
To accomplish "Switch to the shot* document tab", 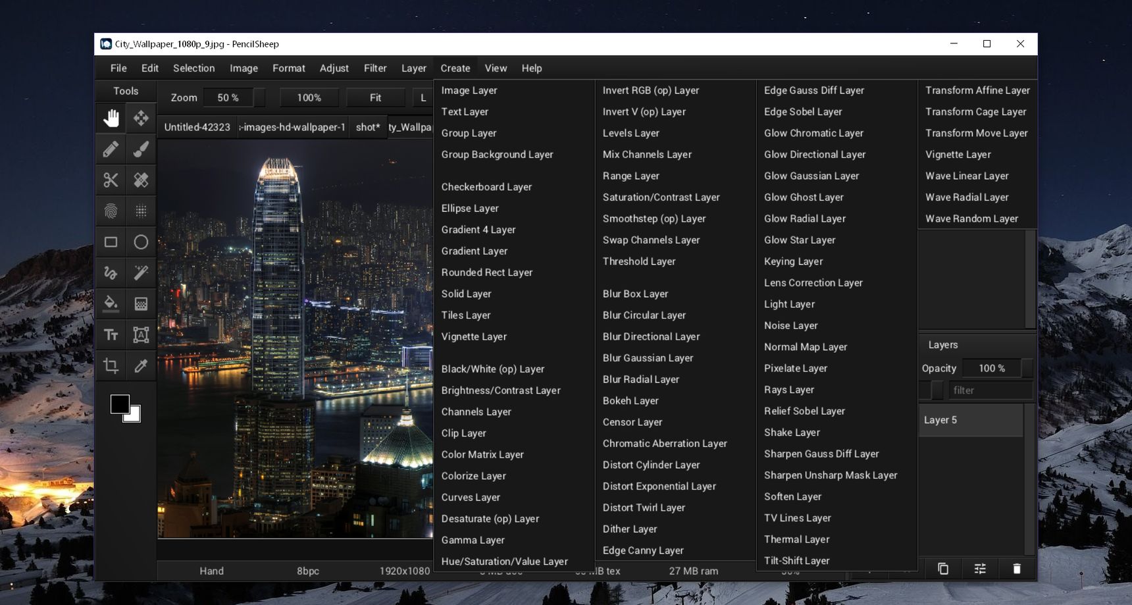I will 368,127.
